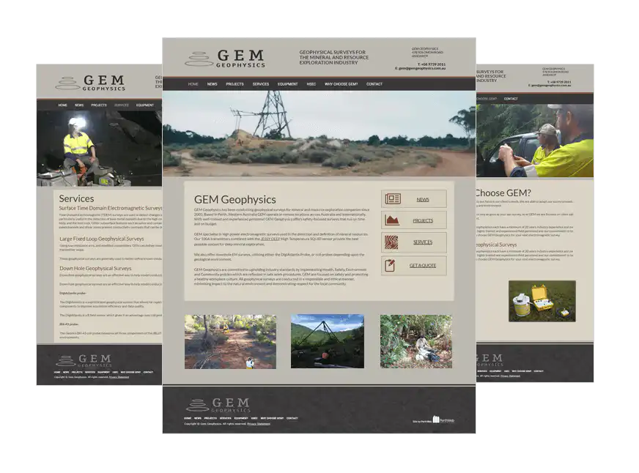
Task: Click the contour-pattern icon beside SERVICES button
Action: (x=391, y=242)
